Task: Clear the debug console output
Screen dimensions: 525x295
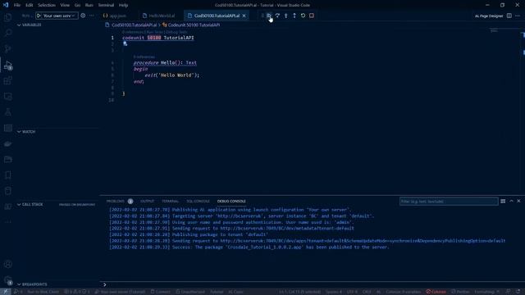Action: click(x=503, y=201)
